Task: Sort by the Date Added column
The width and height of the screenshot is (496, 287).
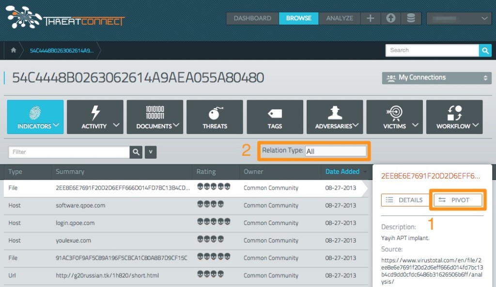Action: 342,172
